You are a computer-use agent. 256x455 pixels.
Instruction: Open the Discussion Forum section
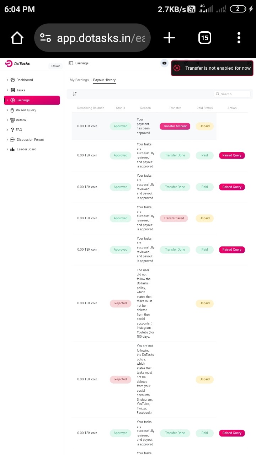click(30, 140)
